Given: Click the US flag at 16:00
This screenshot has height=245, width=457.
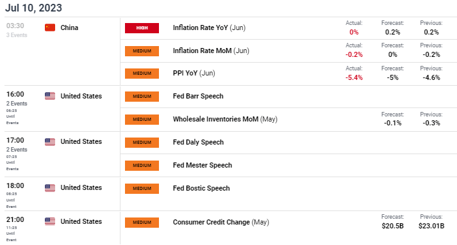Looking at the screenshot, I should tap(50, 96).
